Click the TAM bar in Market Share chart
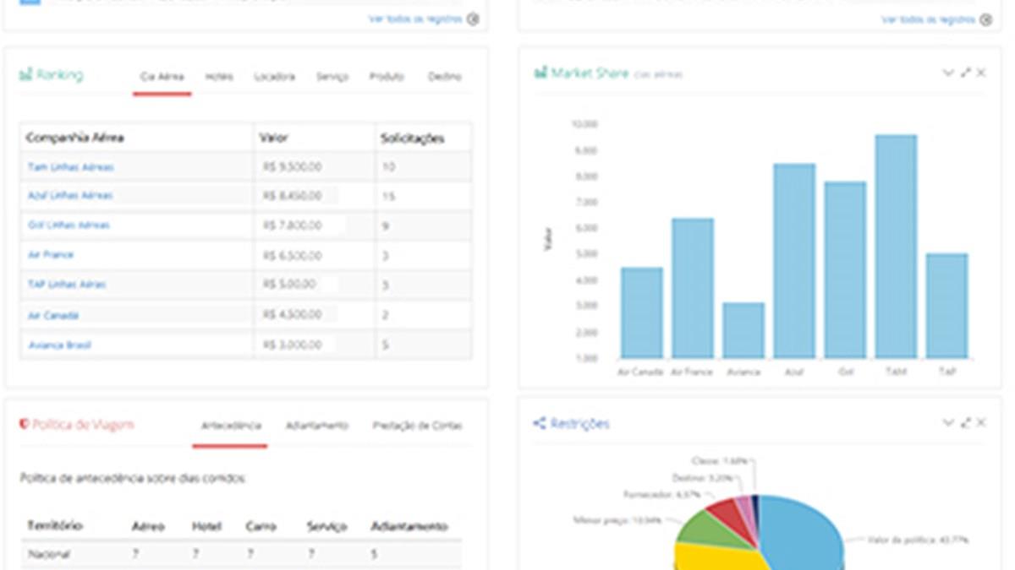 pos(896,247)
